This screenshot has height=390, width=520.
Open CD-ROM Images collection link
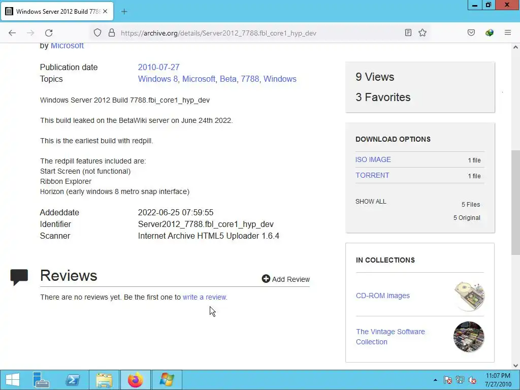[x=383, y=296]
